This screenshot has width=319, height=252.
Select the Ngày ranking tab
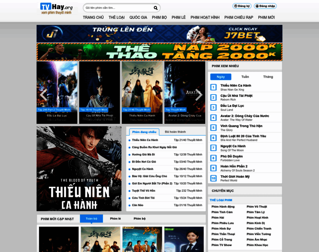221,77
